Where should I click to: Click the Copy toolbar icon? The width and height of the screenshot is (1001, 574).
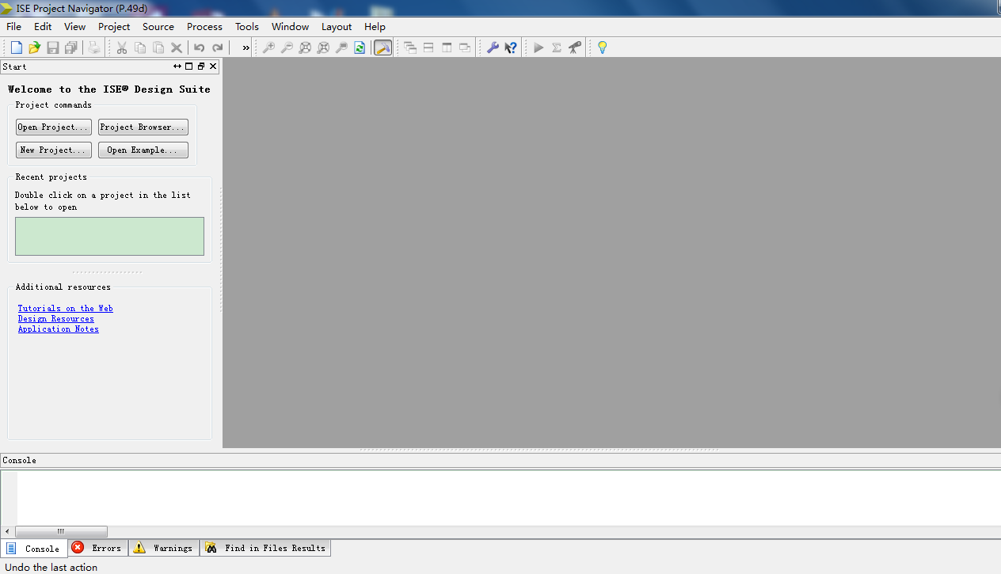(140, 48)
